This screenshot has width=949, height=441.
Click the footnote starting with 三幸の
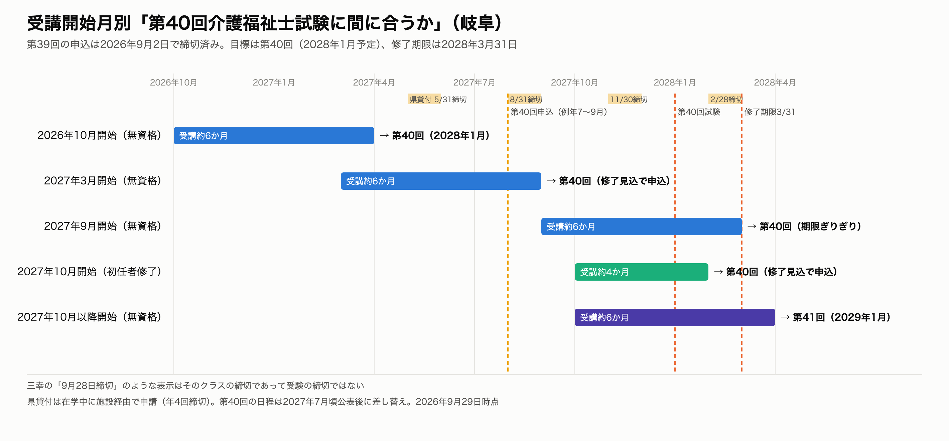coord(195,385)
